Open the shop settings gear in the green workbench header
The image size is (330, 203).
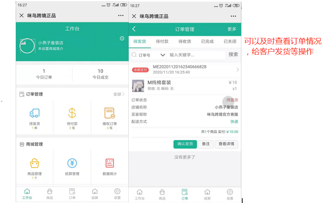point(122,38)
